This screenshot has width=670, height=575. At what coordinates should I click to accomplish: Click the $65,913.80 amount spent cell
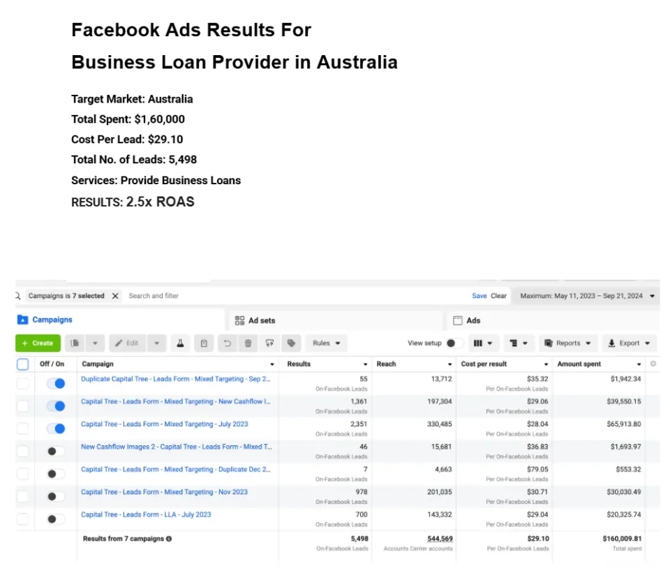624,424
